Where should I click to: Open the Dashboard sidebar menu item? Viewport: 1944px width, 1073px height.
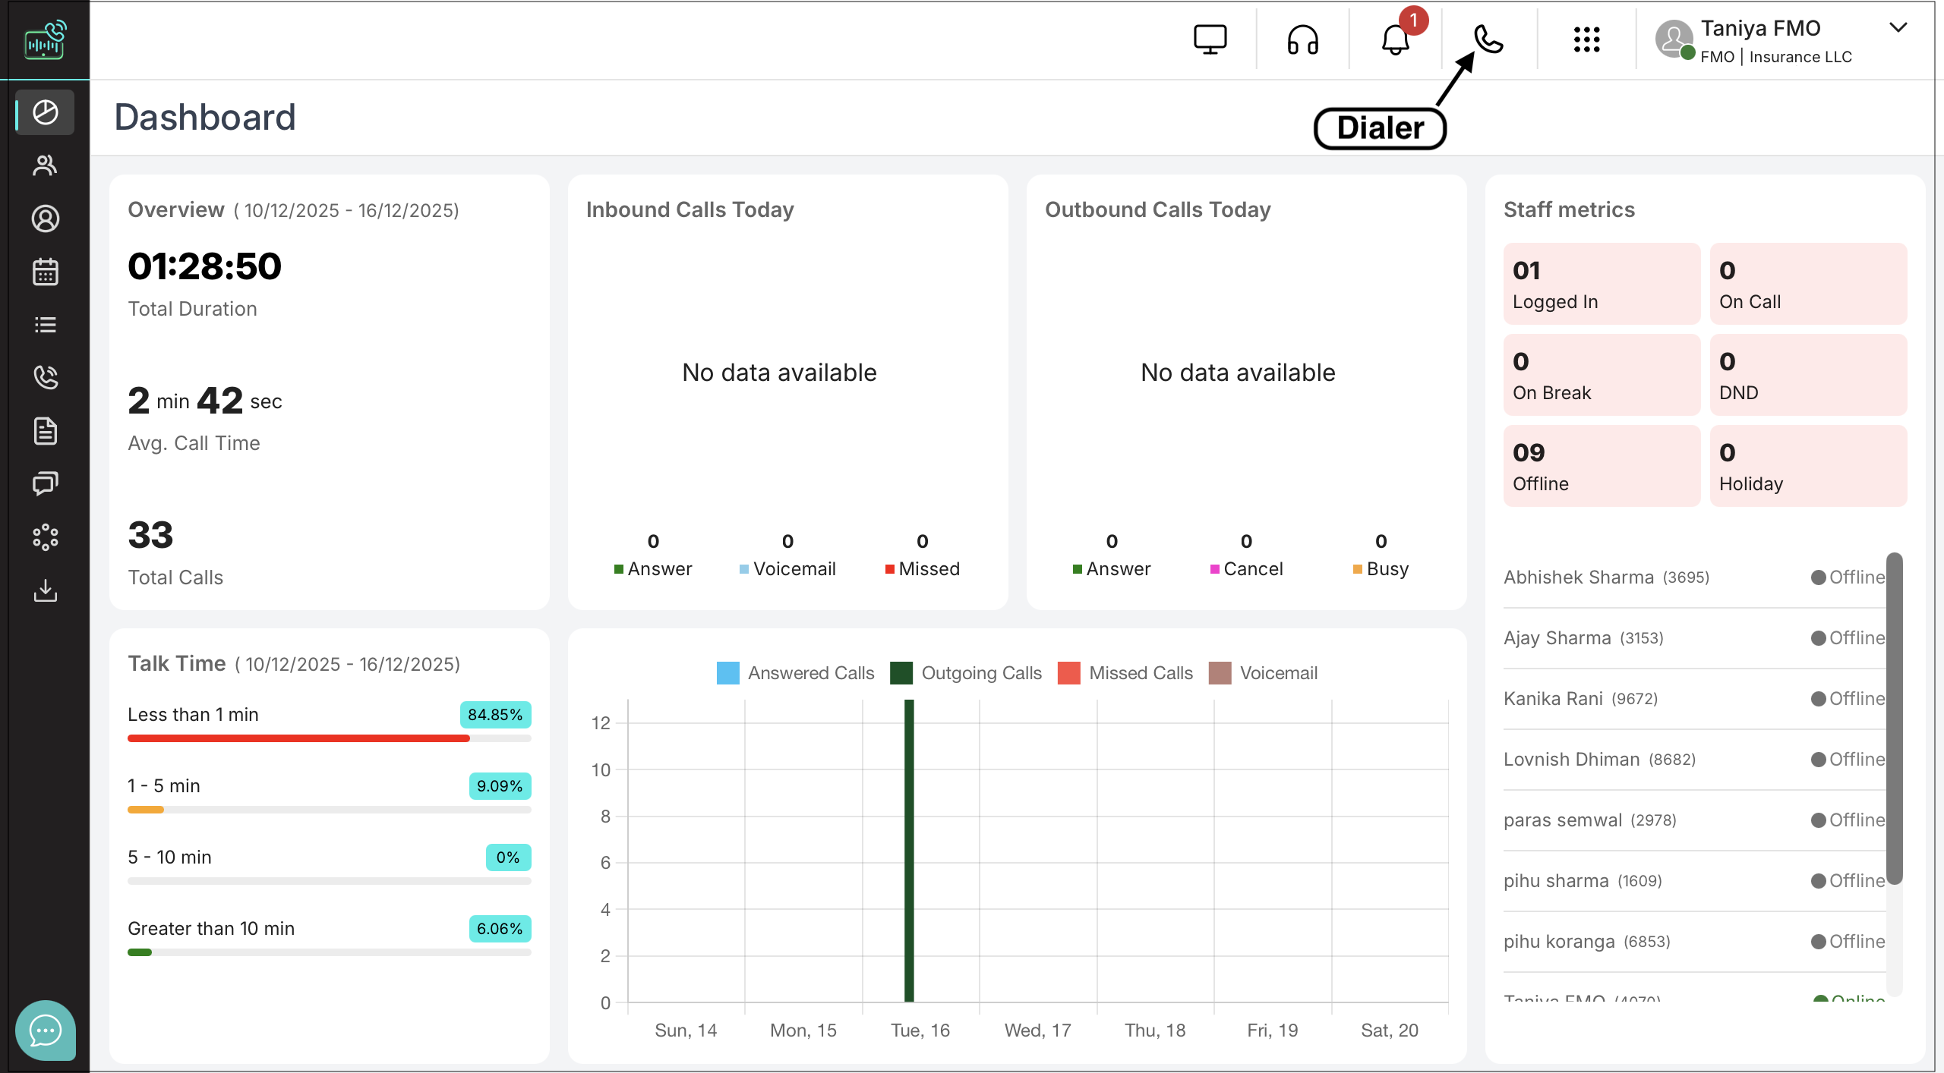45,112
